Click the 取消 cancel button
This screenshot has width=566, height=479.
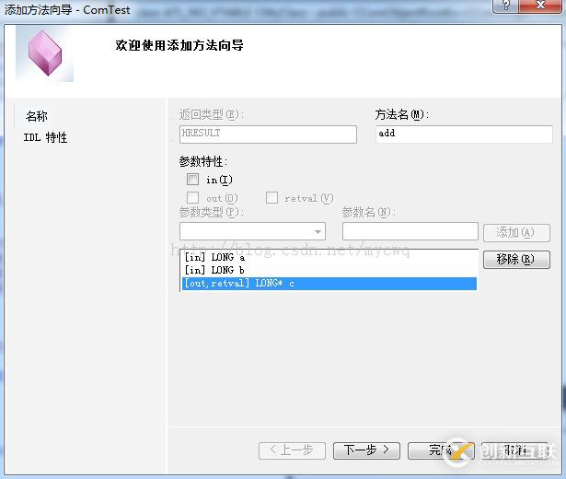pos(515,450)
